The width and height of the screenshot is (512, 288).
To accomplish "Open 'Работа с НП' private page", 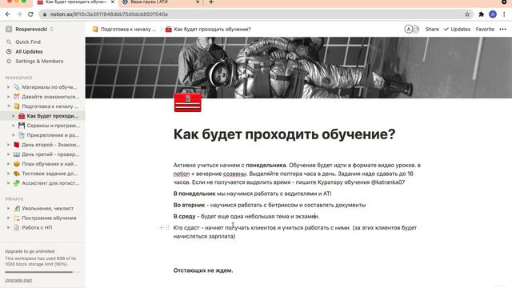I will 37,227.
